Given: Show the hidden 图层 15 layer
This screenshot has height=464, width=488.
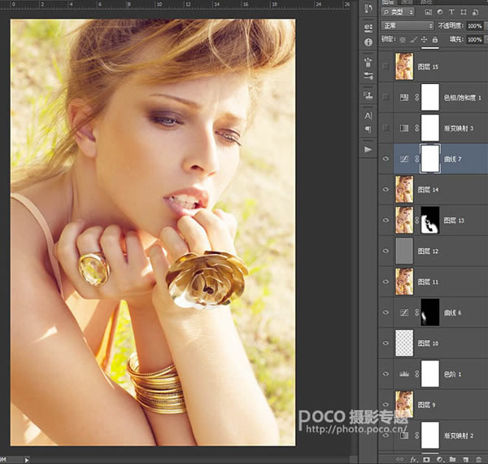Looking at the screenshot, I should [386, 66].
